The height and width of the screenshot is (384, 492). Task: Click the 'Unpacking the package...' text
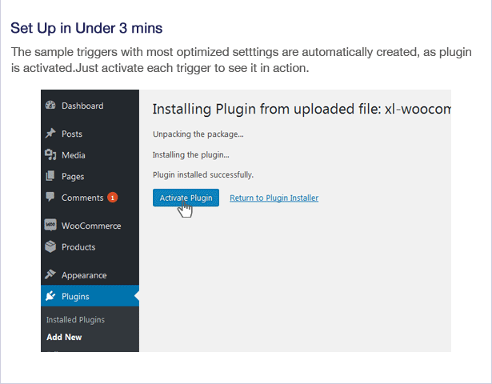pos(198,134)
